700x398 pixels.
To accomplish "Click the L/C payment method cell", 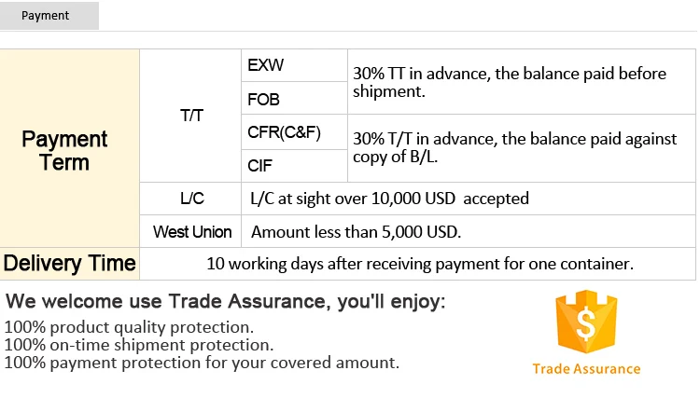I will 191,199.
